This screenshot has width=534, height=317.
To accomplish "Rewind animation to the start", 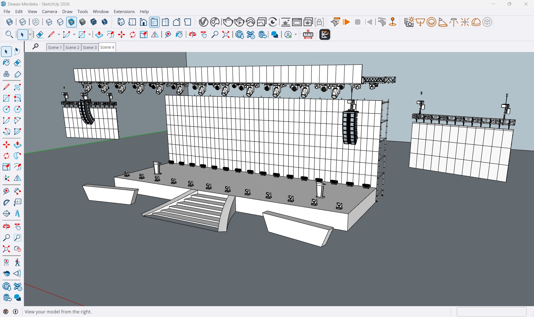I will (369, 22).
